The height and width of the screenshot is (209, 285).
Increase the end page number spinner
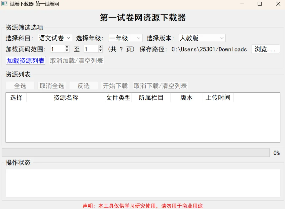(101, 47)
